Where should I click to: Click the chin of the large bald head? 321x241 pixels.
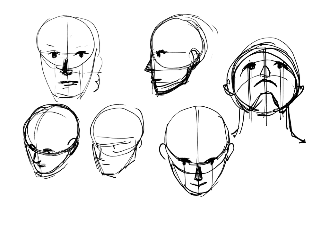(196, 192)
